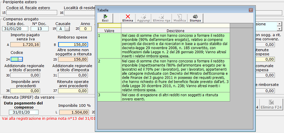
Task: Open the prima nota n°13 registration link
Action: point(48,119)
